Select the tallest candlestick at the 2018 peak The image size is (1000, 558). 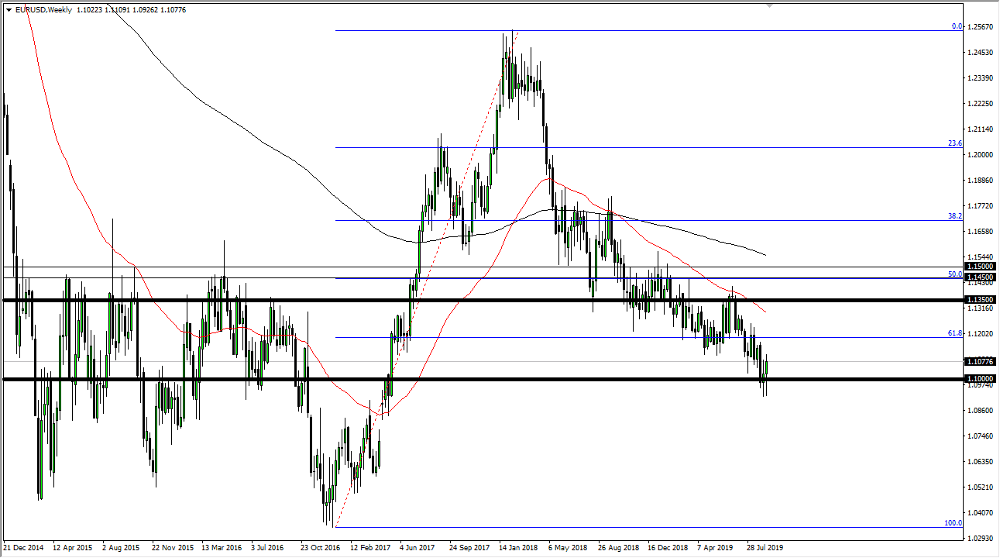pyautogui.click(x=511, y=46)
